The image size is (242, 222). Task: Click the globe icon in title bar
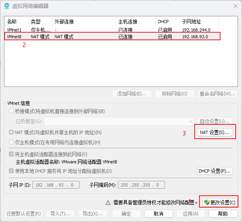[x=7, y=6]
